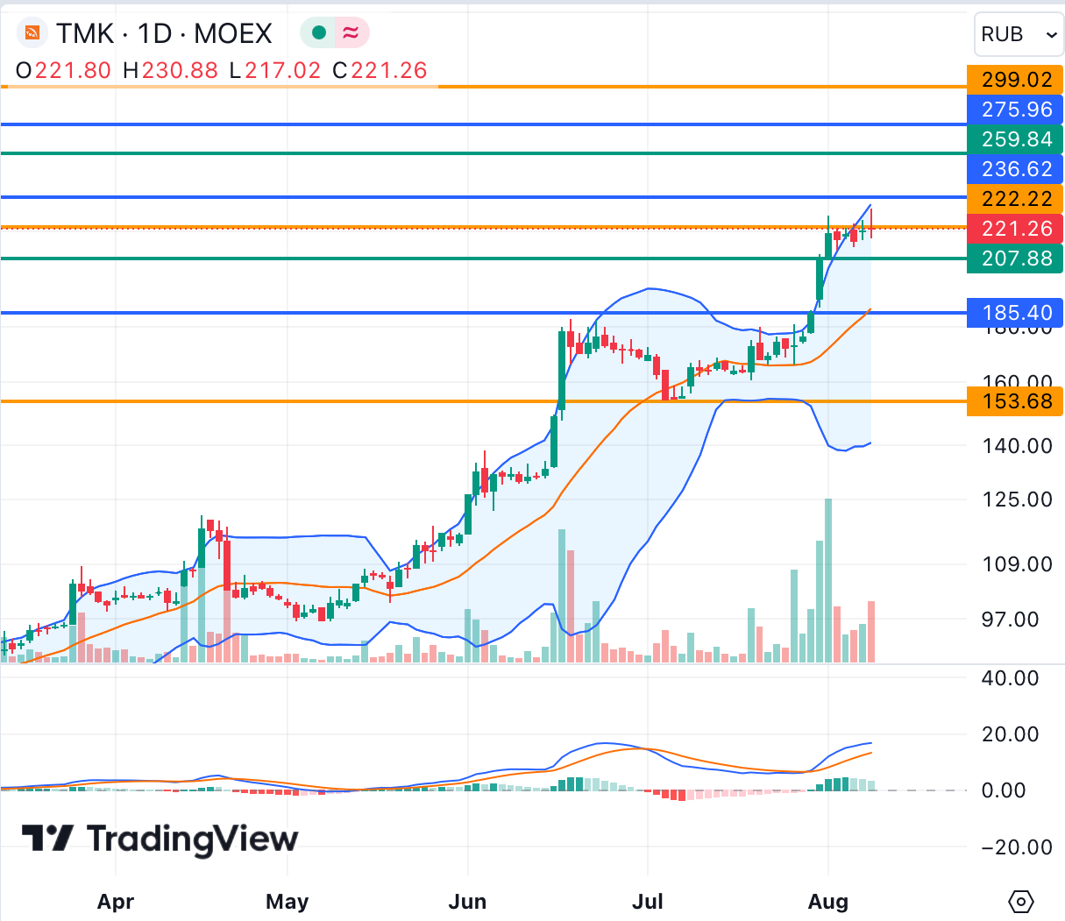Click the 185.40 blue price label

pyautogui.click(x=1015, y=313)
